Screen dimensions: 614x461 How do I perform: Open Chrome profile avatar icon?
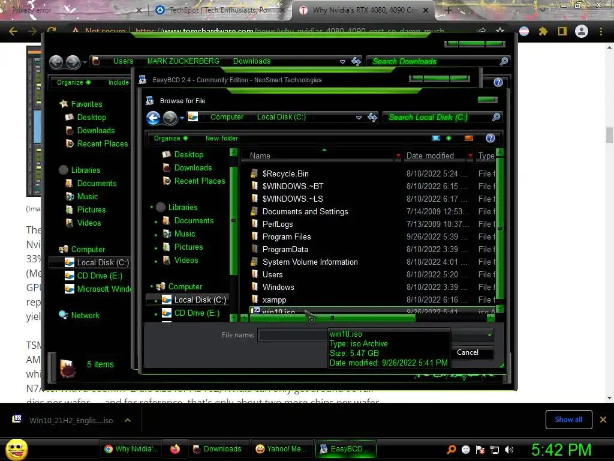[582, 31]
